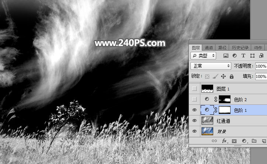Create new group with folder icon

[x=254, y=141]
